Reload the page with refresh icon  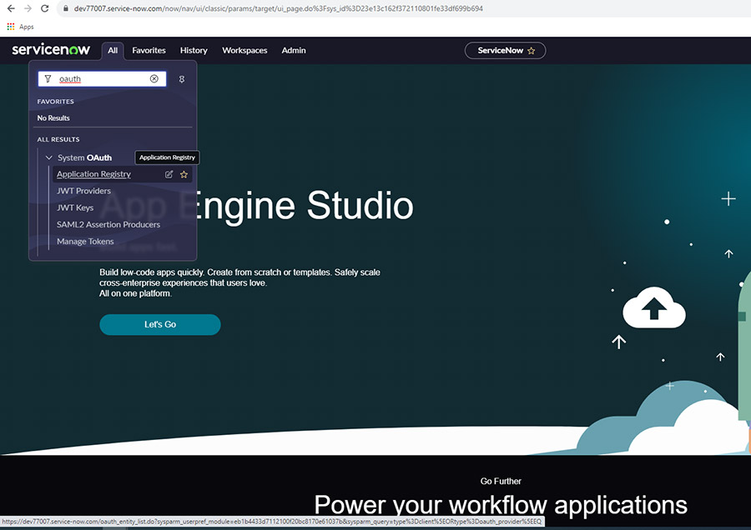click(44, 8)
